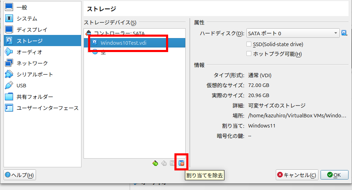The height and width of the screenshot is (190, 352).
Task: Click the add controller icon below storage tree
Action: coord(155,163)
